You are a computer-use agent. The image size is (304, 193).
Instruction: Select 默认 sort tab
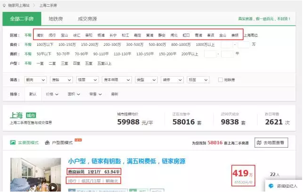33,94
